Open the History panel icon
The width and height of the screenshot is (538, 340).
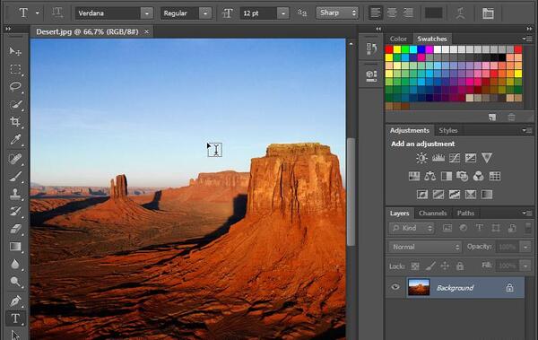(x=371, y=48)
